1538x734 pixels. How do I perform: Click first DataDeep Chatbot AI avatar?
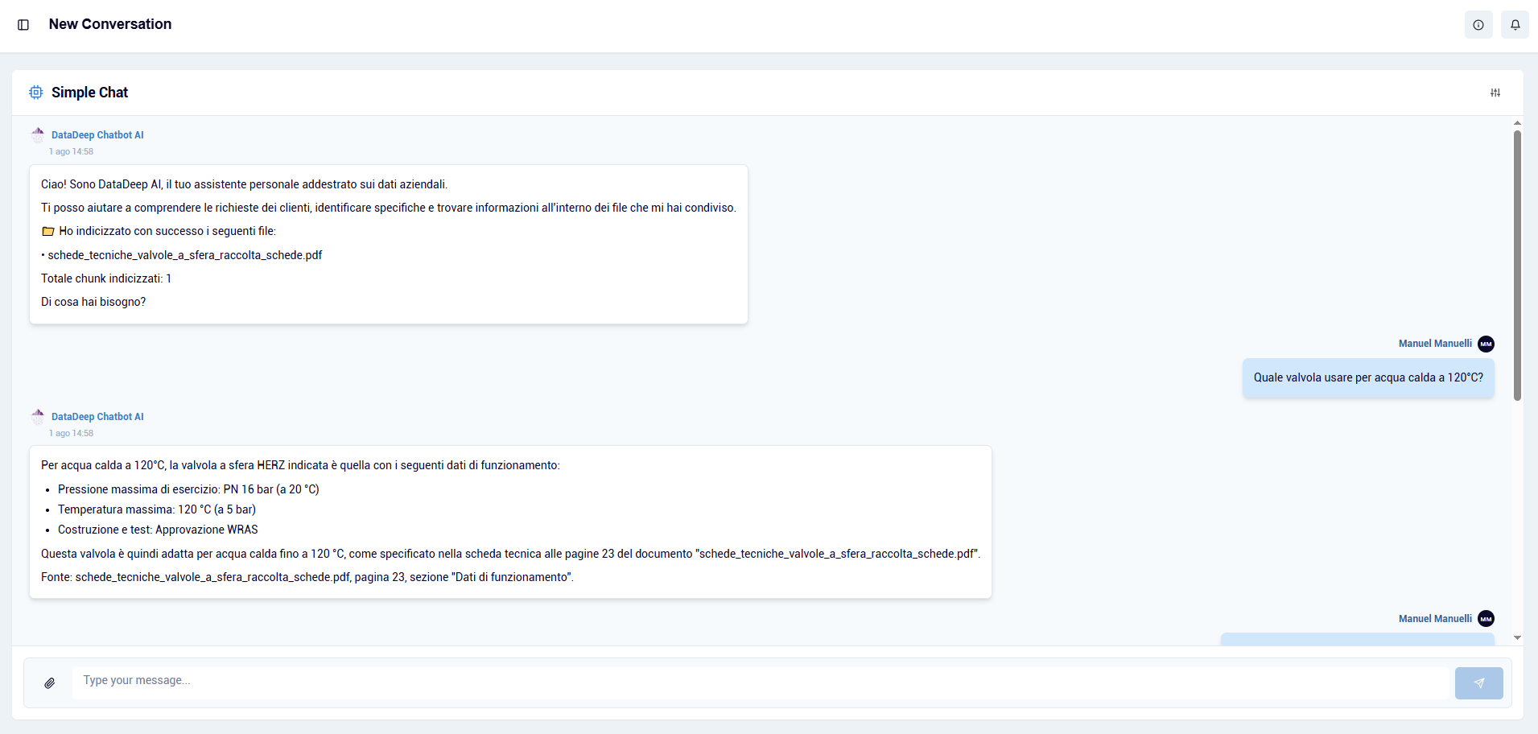[38, 135]
